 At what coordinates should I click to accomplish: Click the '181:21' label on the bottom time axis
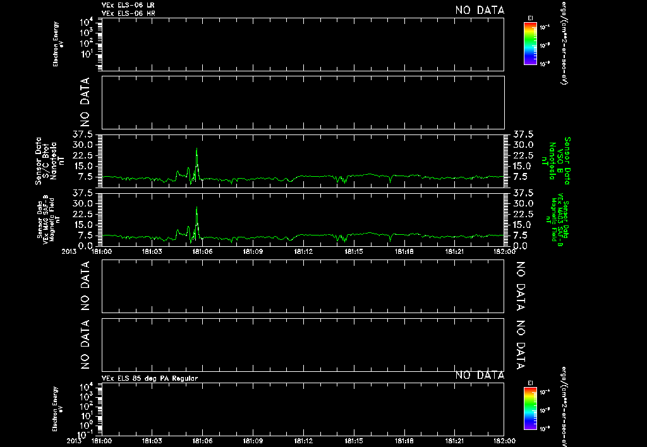coord(454,441)
